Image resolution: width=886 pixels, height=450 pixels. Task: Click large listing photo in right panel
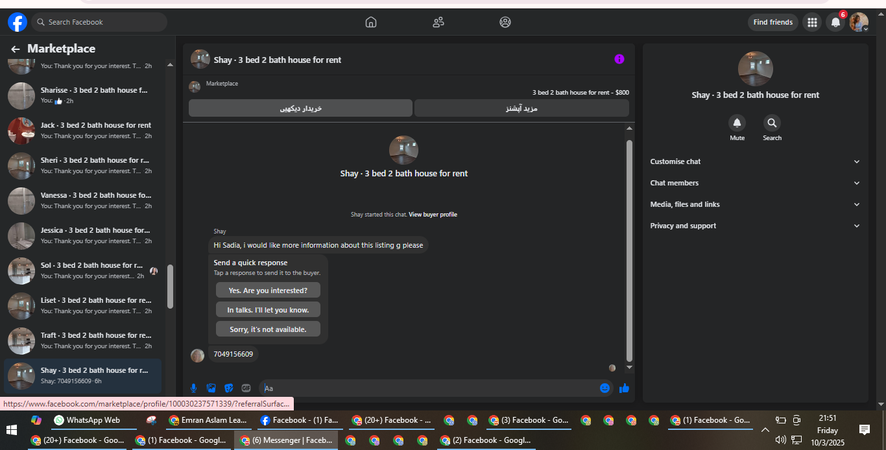pyautogui.click(x=755, y=69)
